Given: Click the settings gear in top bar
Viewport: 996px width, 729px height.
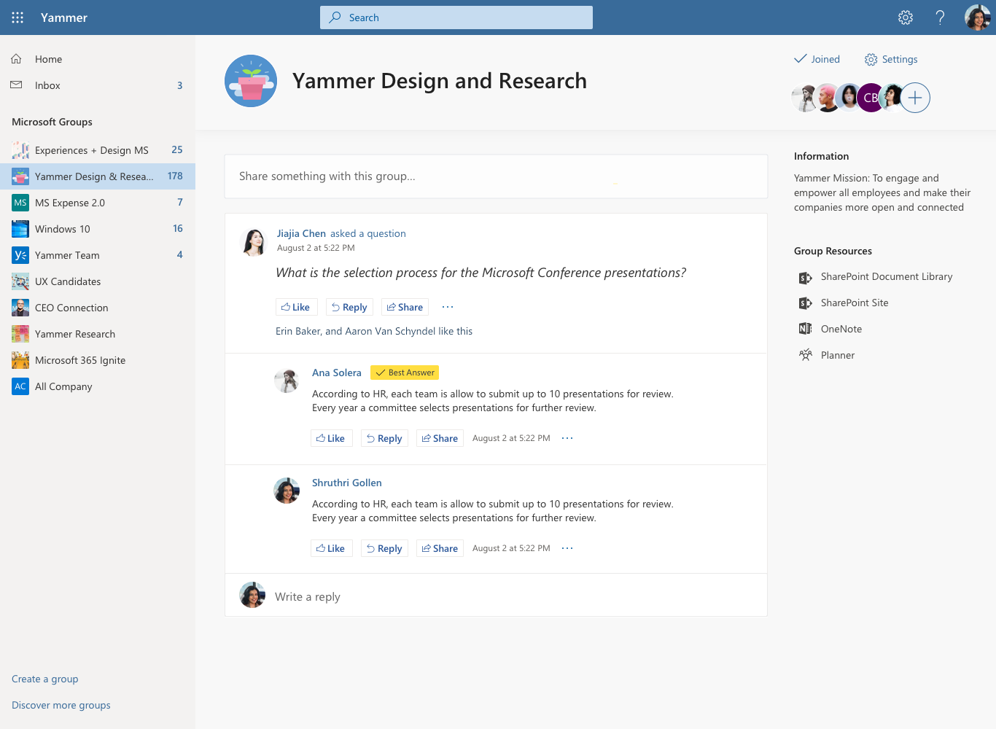Looking at the screenshot, I should point(906,17).
